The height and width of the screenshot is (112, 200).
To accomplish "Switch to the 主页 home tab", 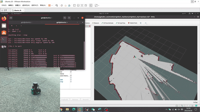I will 5,10.
